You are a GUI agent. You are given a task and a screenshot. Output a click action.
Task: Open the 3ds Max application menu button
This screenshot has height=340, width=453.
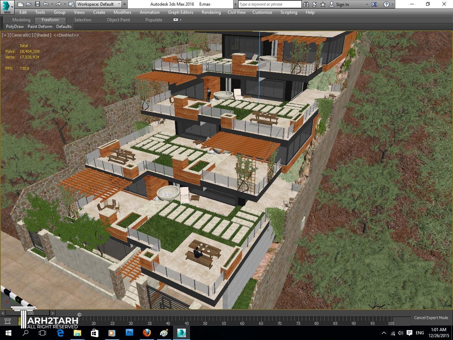(x=7, y=6)
